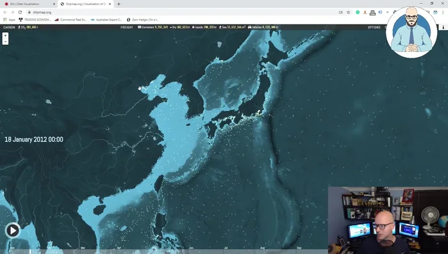Jump to Aug on the timeline

point(262,248)
